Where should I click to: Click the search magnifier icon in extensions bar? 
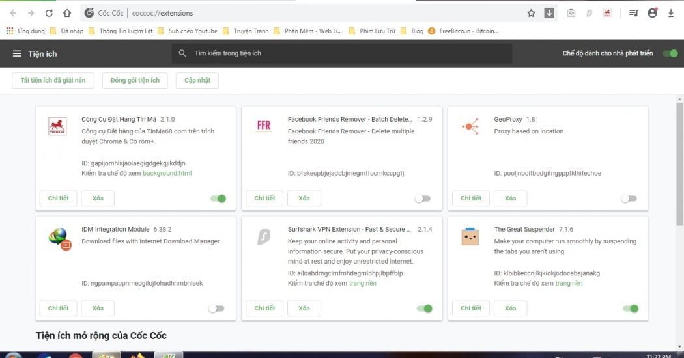point(182,53)
